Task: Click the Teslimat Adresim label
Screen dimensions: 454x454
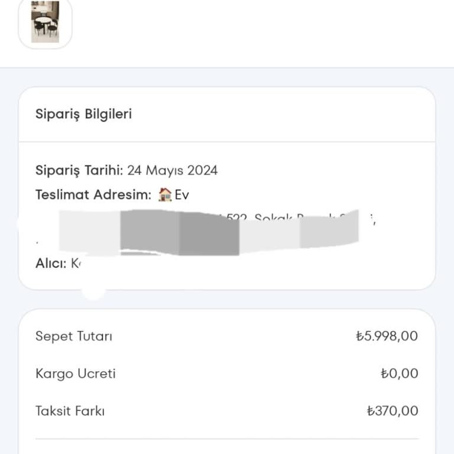Action: point(93,194)
